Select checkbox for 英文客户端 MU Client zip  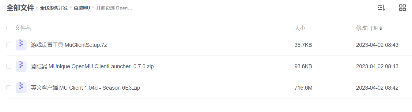click(9, 88)
